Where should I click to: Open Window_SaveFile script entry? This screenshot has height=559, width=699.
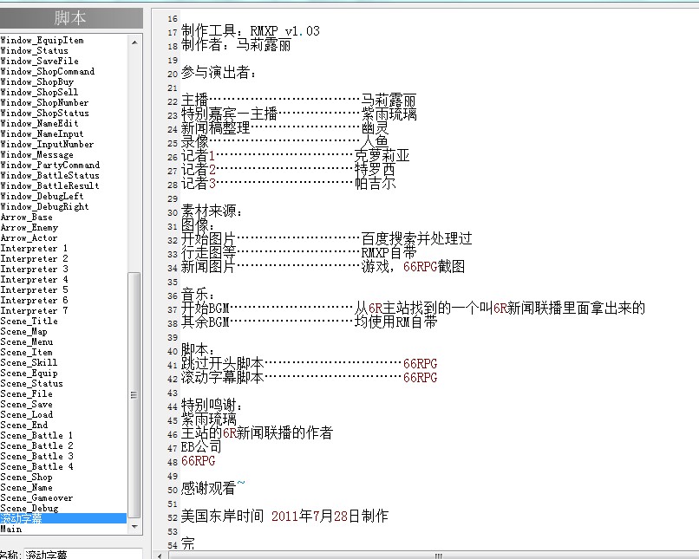tap(39, 61)
